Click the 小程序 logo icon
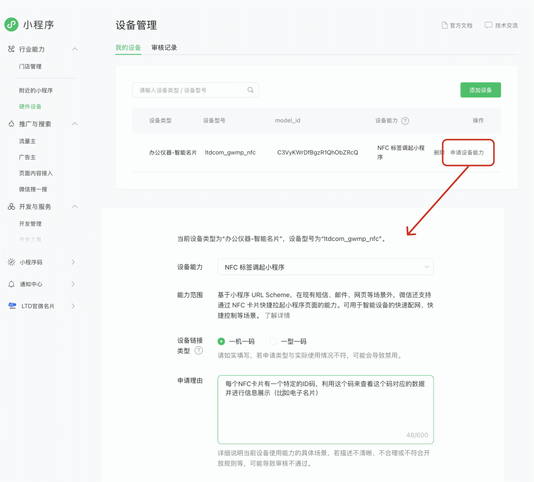 [x=11, y=24]
